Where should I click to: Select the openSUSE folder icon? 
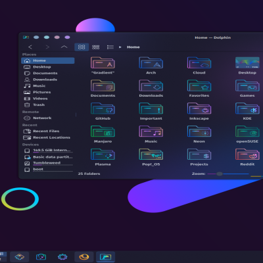[x=247, y=131]
